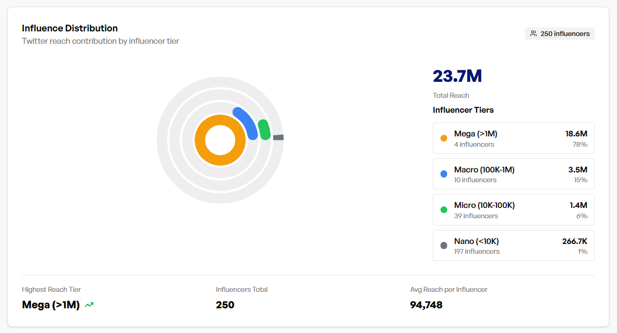Click the green trend arrow beside Mega (>1M)
This screenshot has width=617, height=333.
tap(89, 305)
